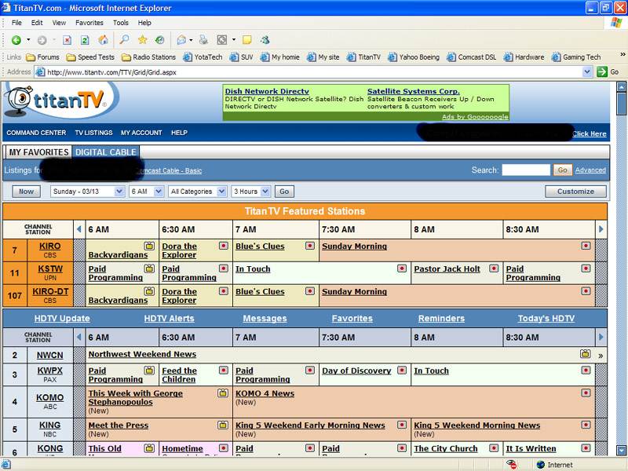Viewport: 628px width, 471px height.
Task: Launch Messenger from the toolbar icon
Action: point(265,40)
